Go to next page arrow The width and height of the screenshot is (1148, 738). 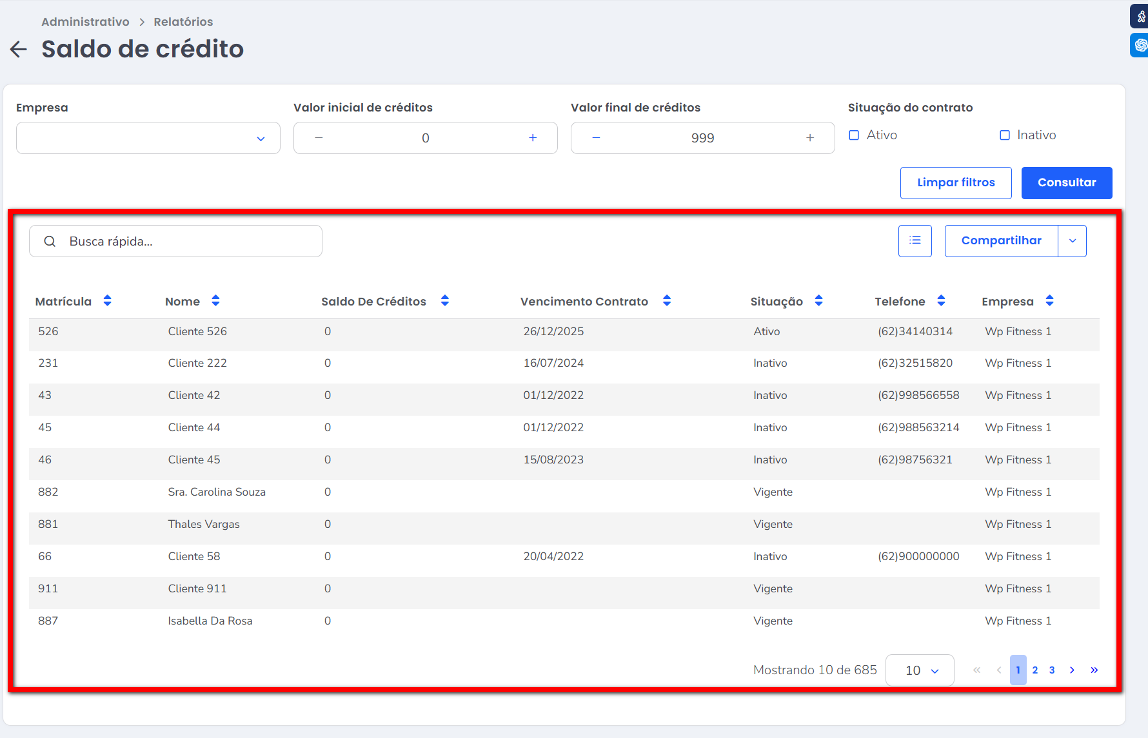pyautogui.click(x=1072, y=670)
